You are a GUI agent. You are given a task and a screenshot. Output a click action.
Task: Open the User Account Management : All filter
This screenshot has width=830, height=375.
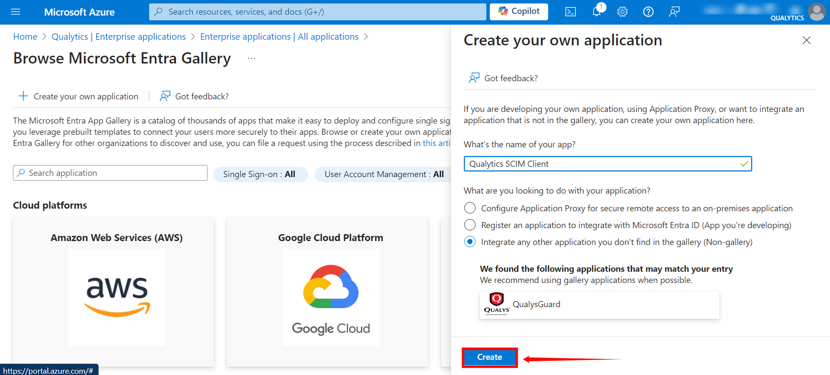coord(383,175)
